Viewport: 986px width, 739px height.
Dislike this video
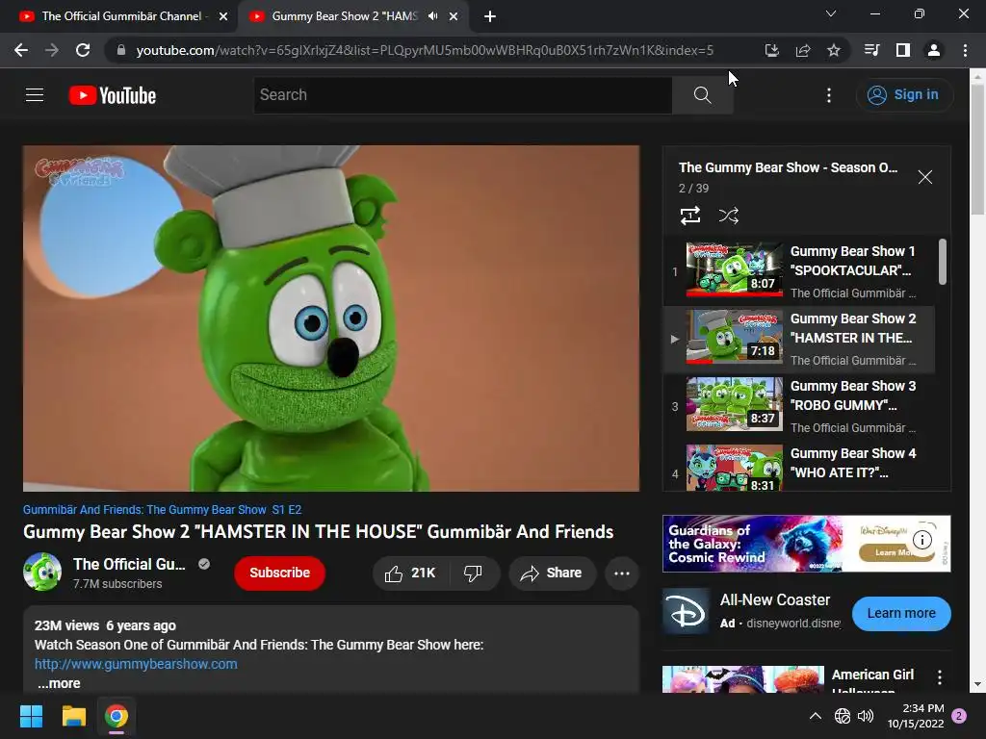pyautogui.click(x=474, y=573)
